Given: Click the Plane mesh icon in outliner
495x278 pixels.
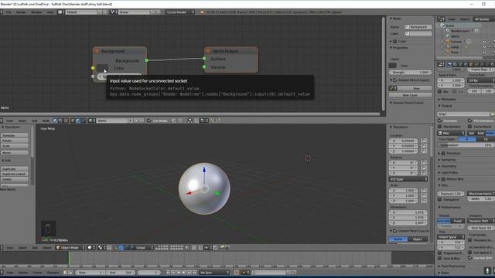Looking at the screenshot, I should pos(448,52).
